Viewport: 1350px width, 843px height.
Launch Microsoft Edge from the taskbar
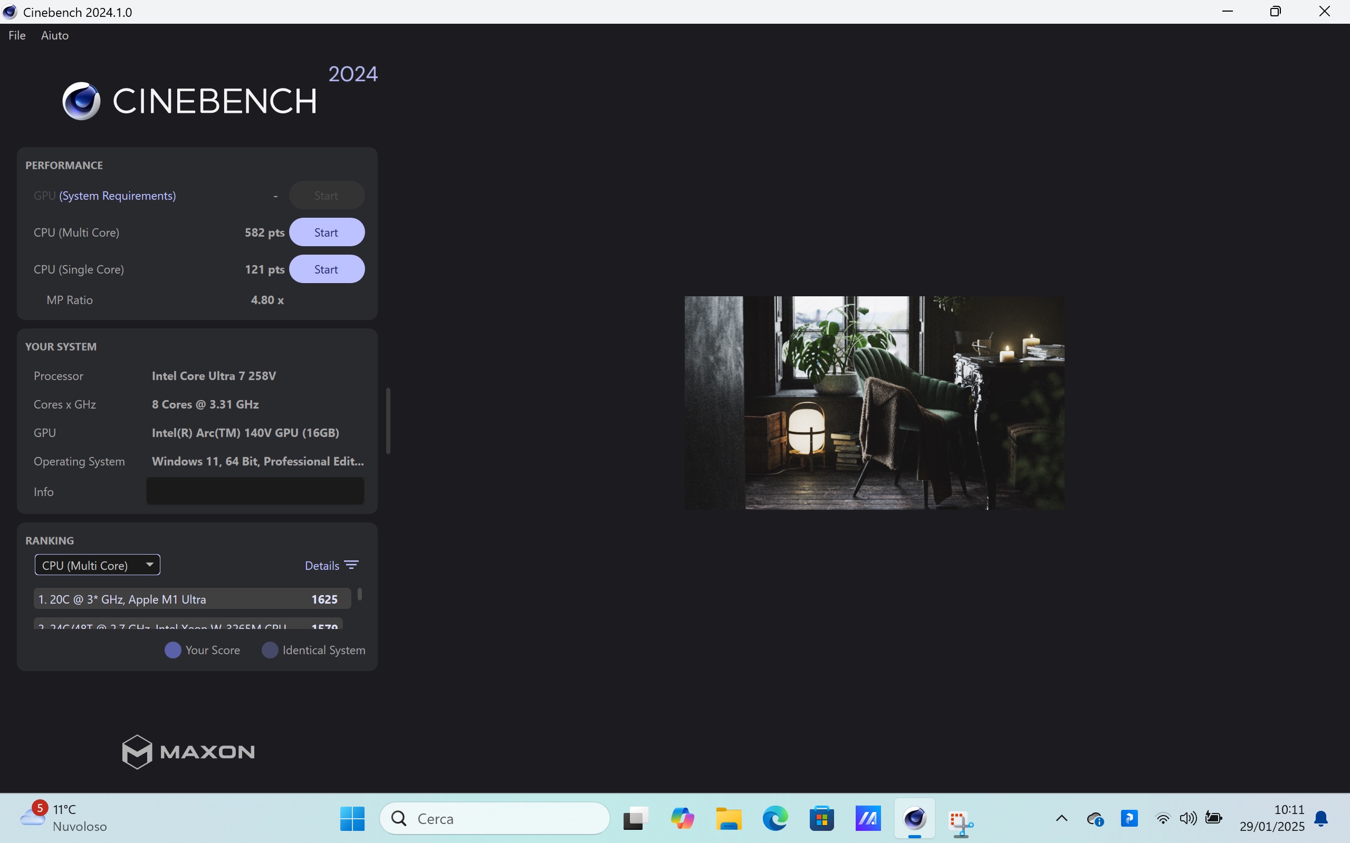(775, 818)
